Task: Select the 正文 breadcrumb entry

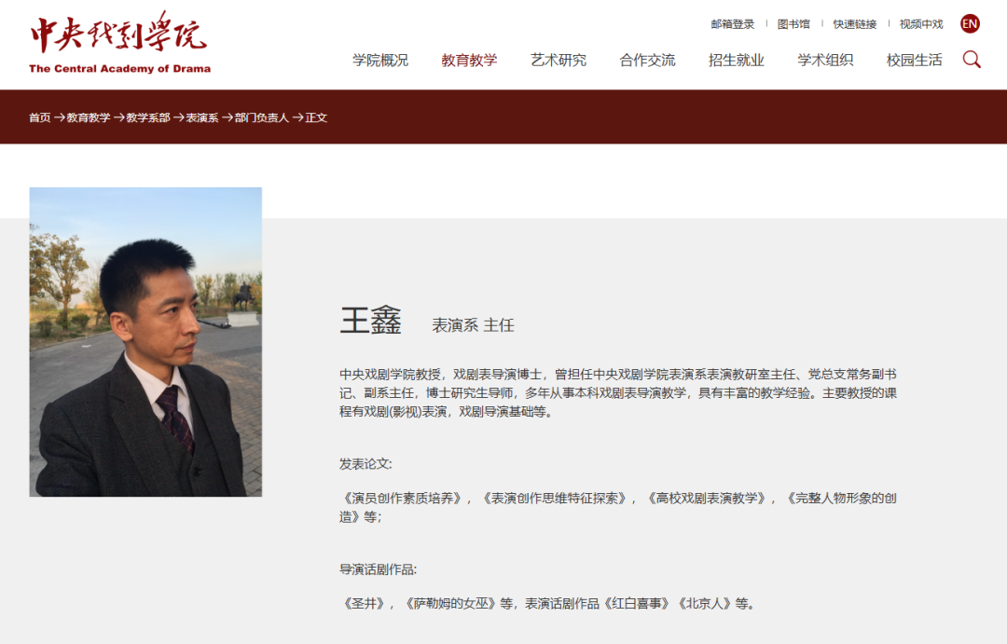Action: pyautogui.click(x=317, y=119)
